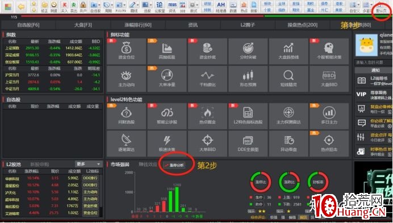This screenshot has width=393, height=223.
Task: Open the AH 陆港通 toolbar item
Action: point(221,7)
